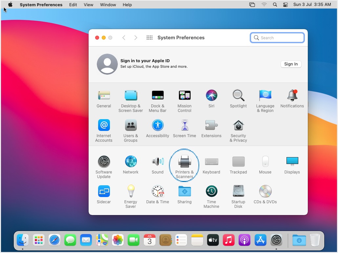This screenshot has width=338, height=253.
Task: Show all preferences grid button
Action: click(x=149, y=38)
